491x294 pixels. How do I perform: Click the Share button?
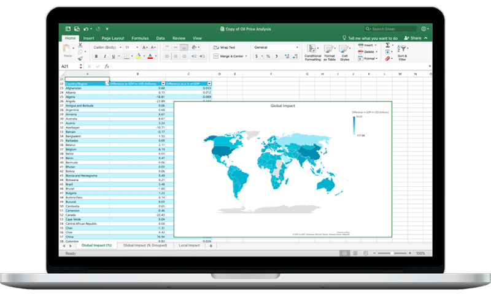pyautogui.click(x=412, y=38)
